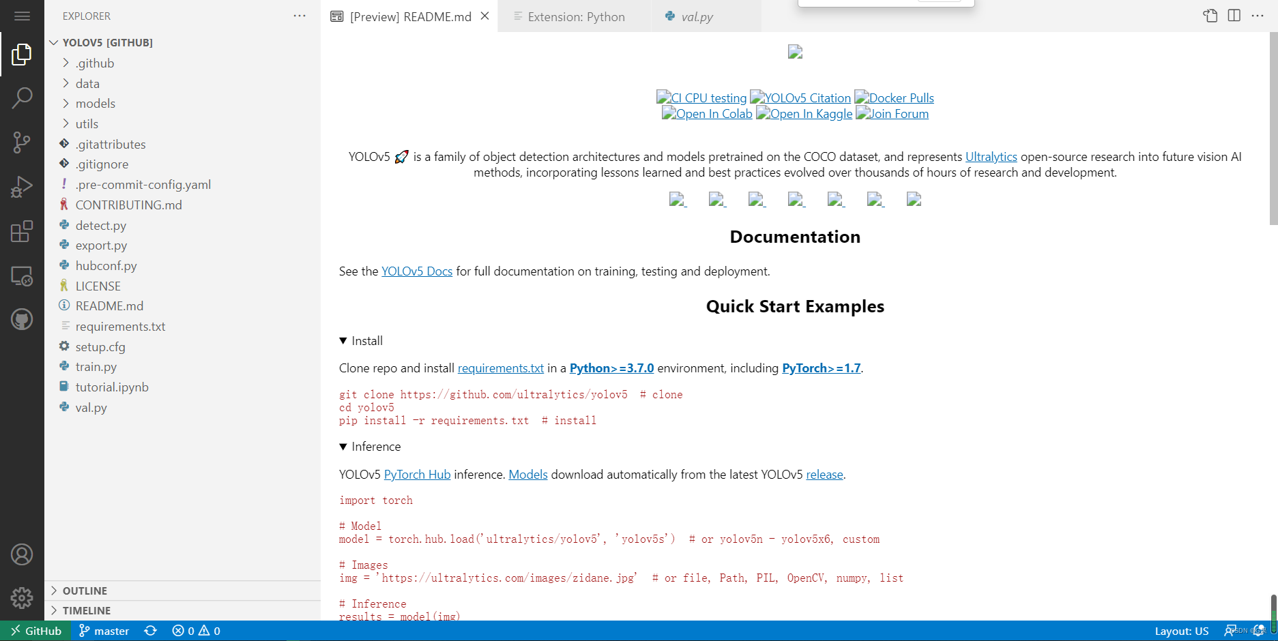Image resolution: width=1278 pixels, height=641 pixels.
Task: Click the Show Source icon in editor toolbar
Action: [1210, 16]
